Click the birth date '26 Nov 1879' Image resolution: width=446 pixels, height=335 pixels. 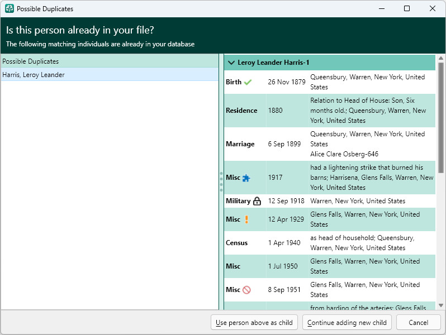tap(286, 82)
